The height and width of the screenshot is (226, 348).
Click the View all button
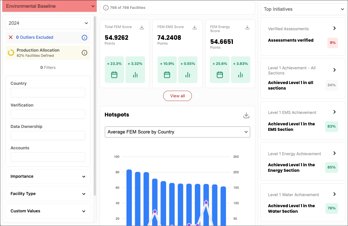point(178,96)
